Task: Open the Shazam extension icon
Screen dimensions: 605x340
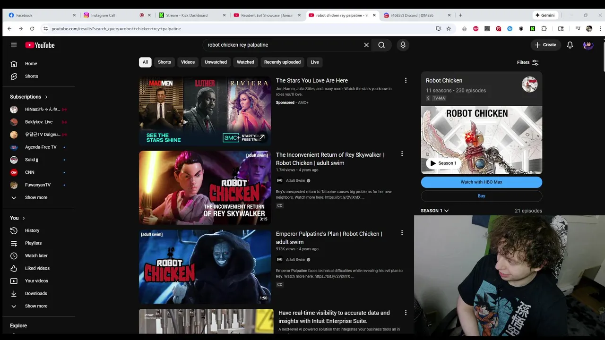Action: coord(510,29)
